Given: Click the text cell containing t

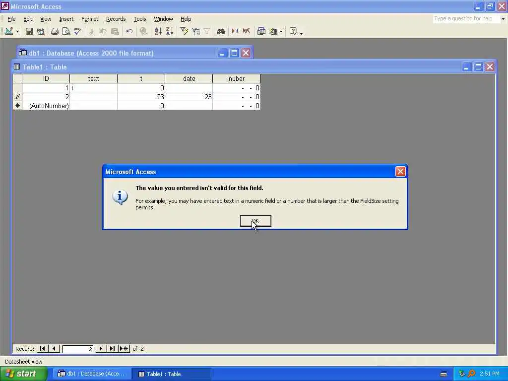Looking at the screenshot, I should click(x=93, y=88).
